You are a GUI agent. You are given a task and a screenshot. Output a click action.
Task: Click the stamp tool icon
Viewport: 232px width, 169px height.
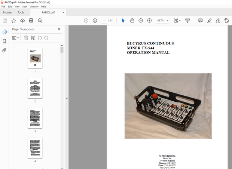[227, 21]
